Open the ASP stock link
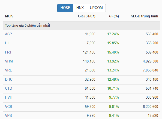The height and width of the screenshot is (119, 162). (8, 34)
